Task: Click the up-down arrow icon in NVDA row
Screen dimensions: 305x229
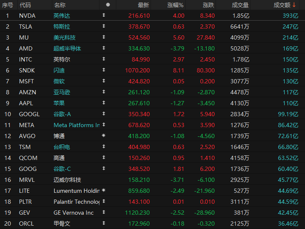Action: 104,15
